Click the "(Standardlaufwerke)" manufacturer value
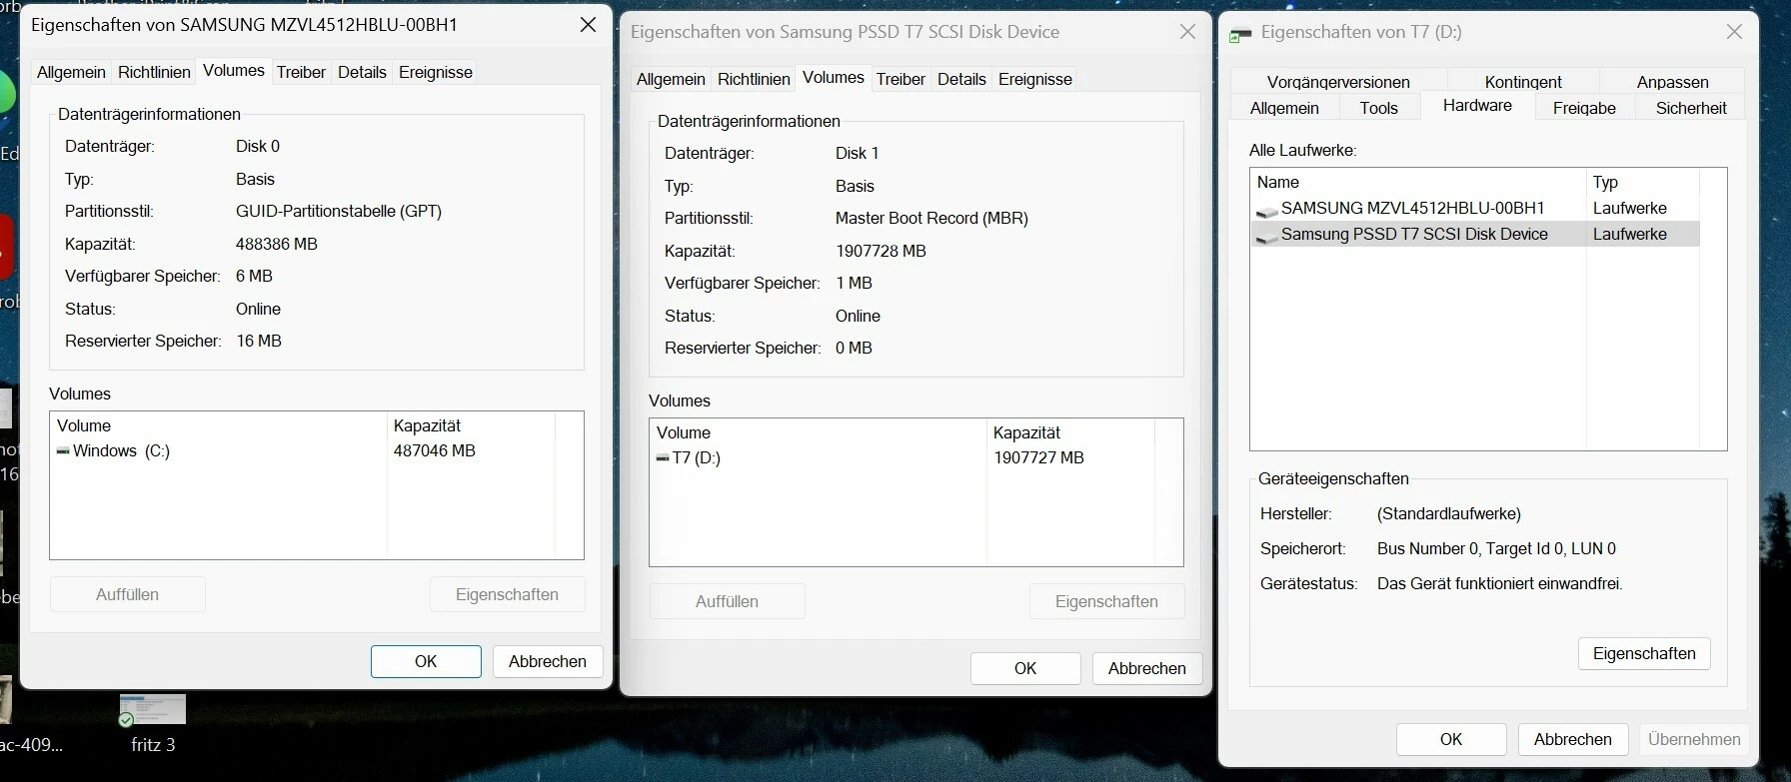 [1449, 513]
